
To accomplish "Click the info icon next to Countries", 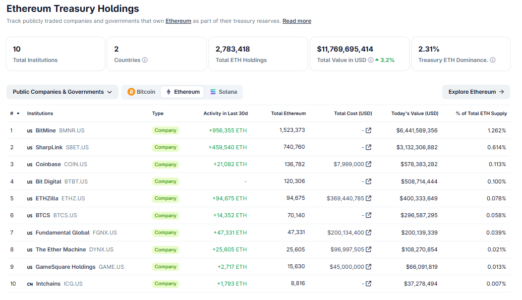I will tap(145, 60).
